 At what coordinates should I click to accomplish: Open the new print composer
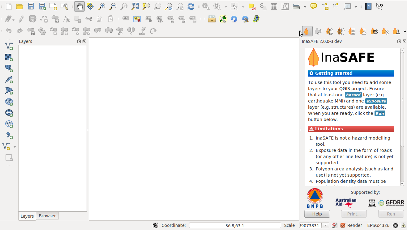pyautogui.click(x=53, y=6)
